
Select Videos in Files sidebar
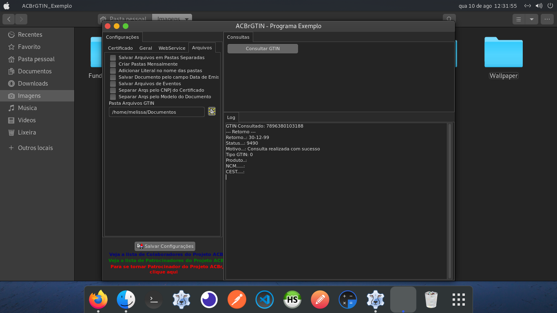[37, 120]
